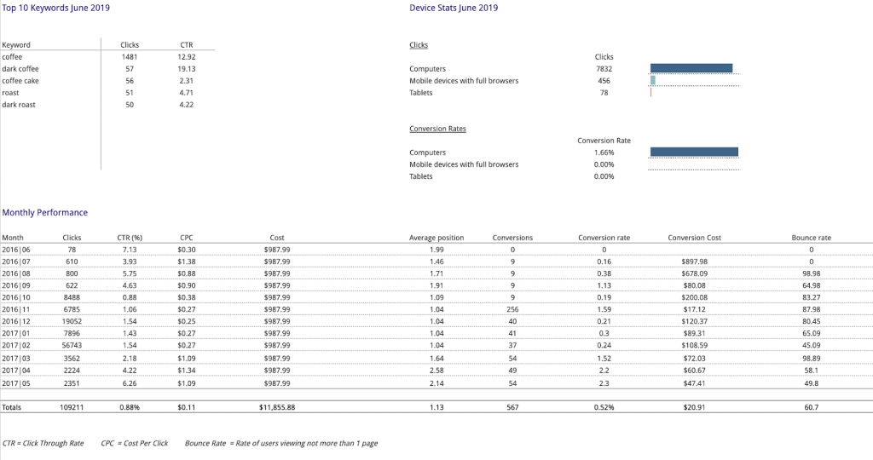This screenshot has width=873, height=460.
Task: Click the $17.12 conversion cost
Action: 694,309
